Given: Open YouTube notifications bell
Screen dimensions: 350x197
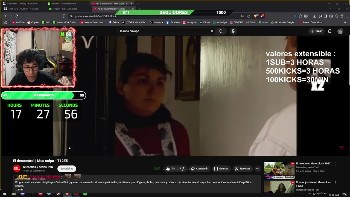Looking at the screenshot, I should tap(330, 31).
